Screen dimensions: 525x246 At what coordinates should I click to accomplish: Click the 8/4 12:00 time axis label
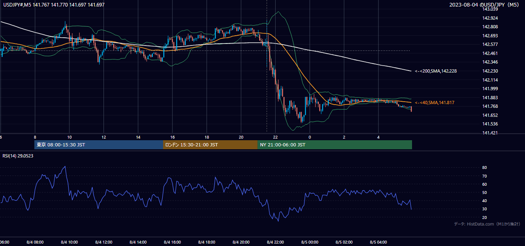pos(104,242)
